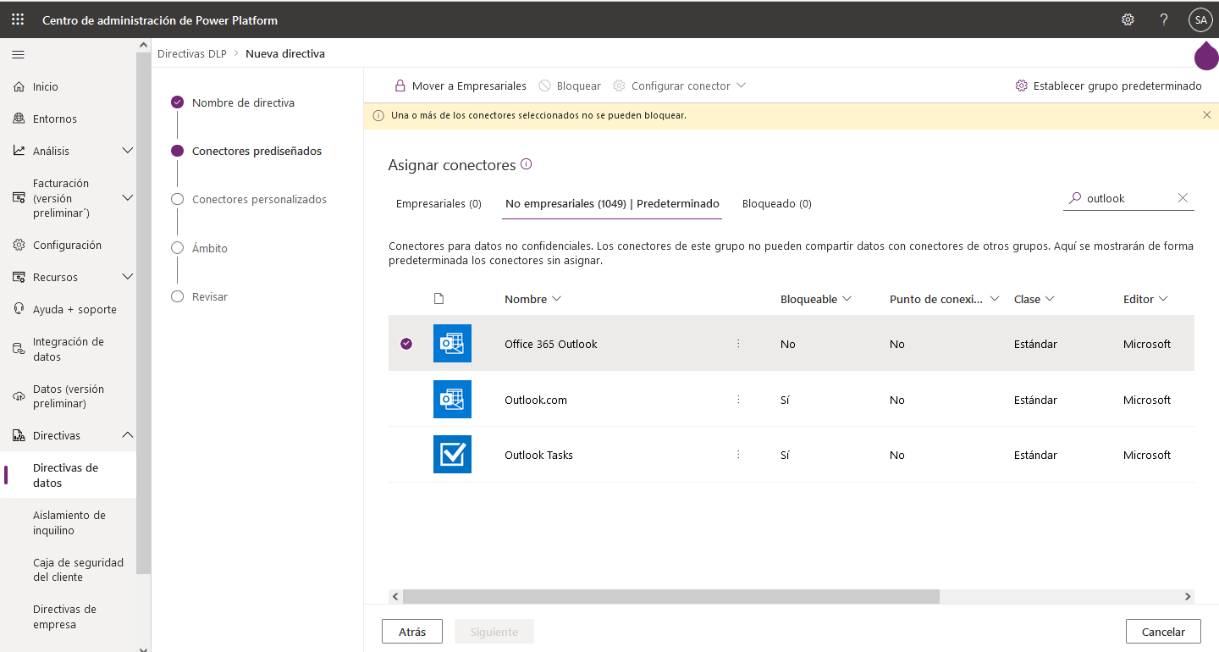Collapse the Directivas sidebar section

coord(129,434)
